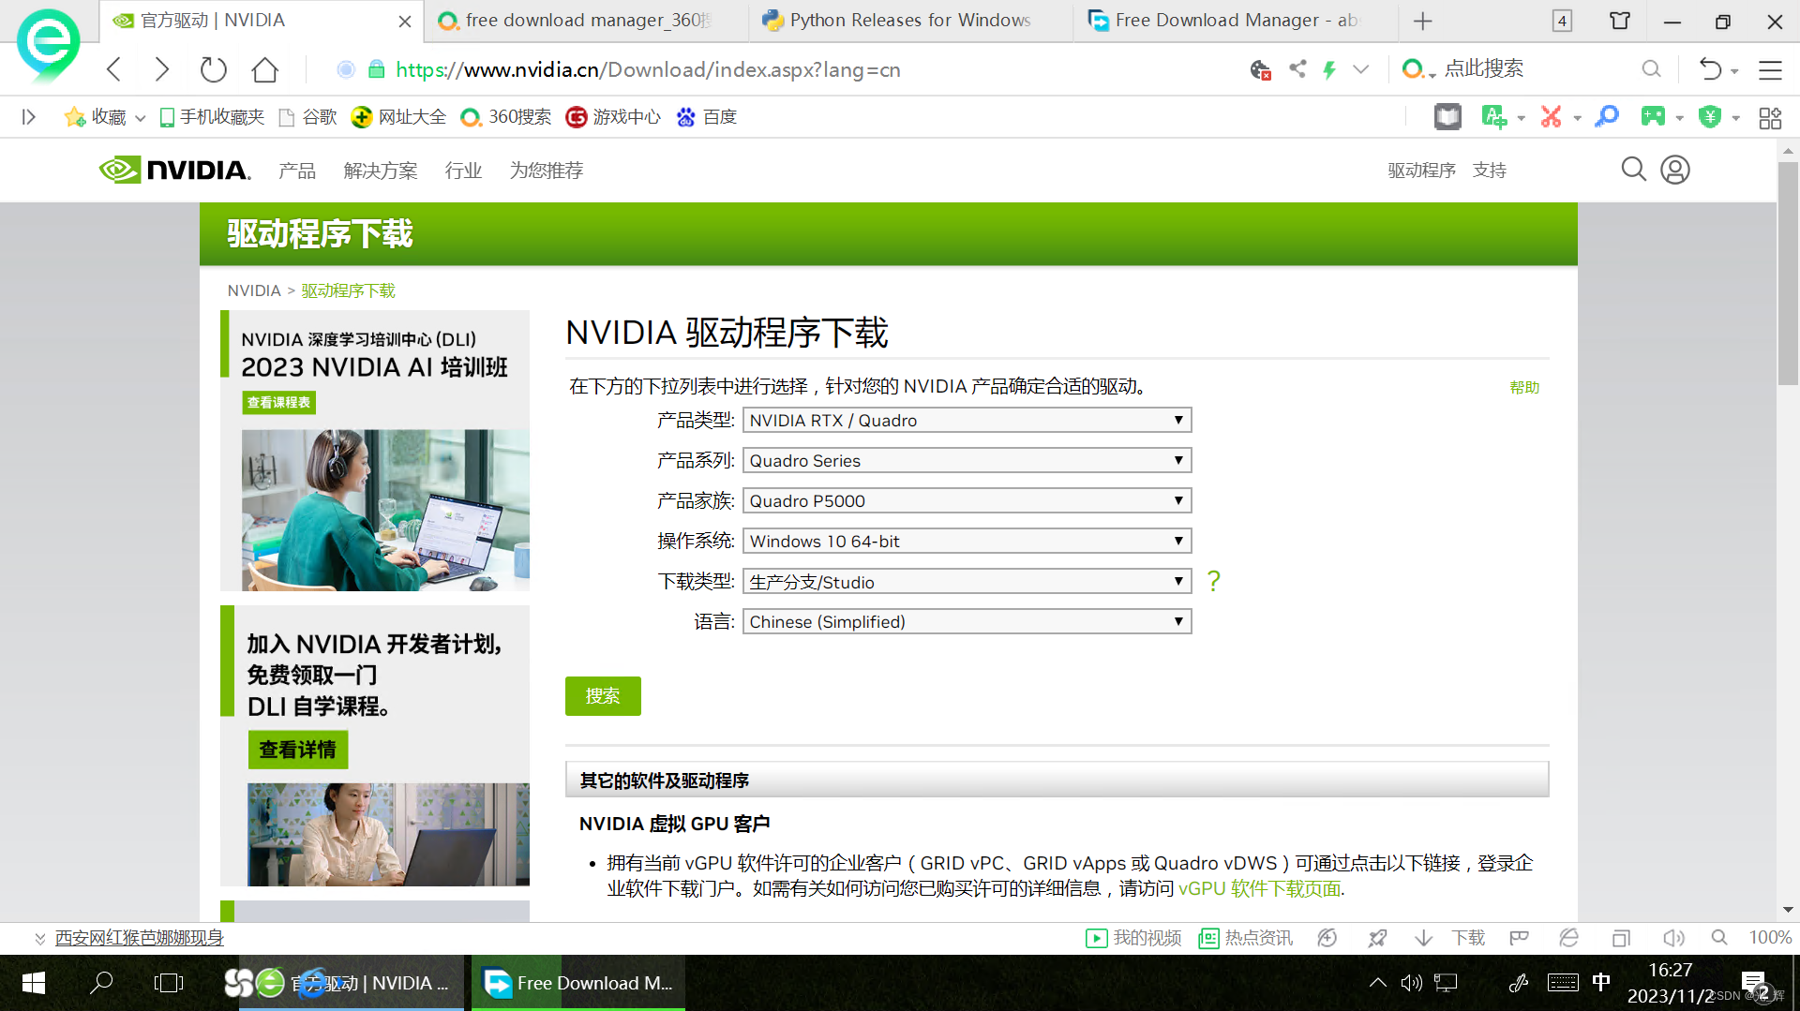Click the NVIDIA logo to go home

(174, 170)
